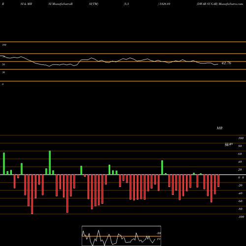This screenshot has width=246, height=246.
Task: Click the MR label above the bar chart
Action: coord(219,128)
